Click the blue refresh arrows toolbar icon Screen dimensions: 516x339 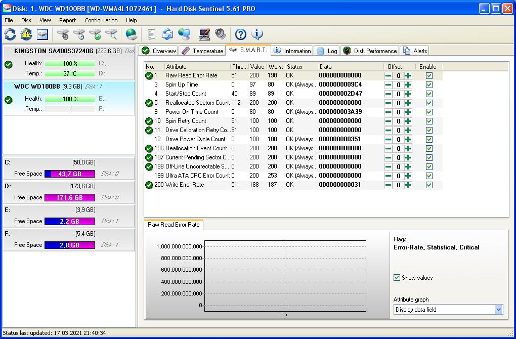(10, 34)
